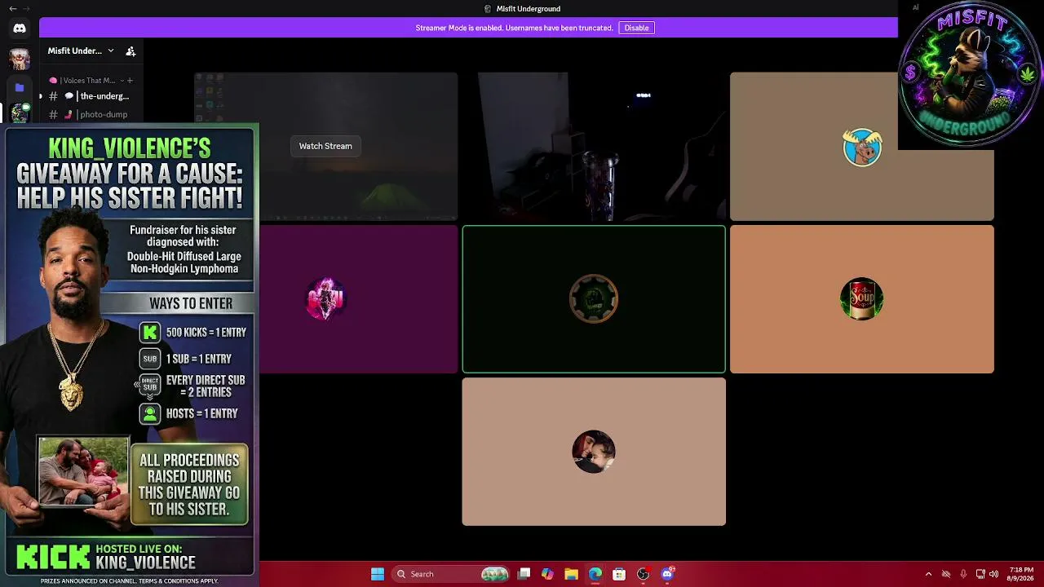
Task: Open the blue server folder icon
Action: coord(20,87)
